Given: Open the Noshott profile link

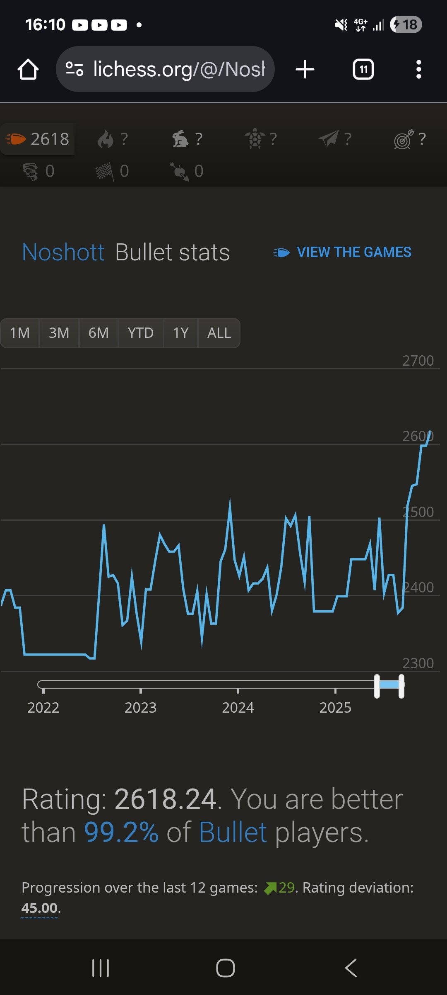Looking at the screenshot, I should (x=63, y=252).
